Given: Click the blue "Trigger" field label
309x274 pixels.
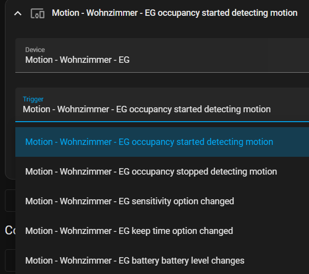Looking at the screenshot, I should pos(33,99).
